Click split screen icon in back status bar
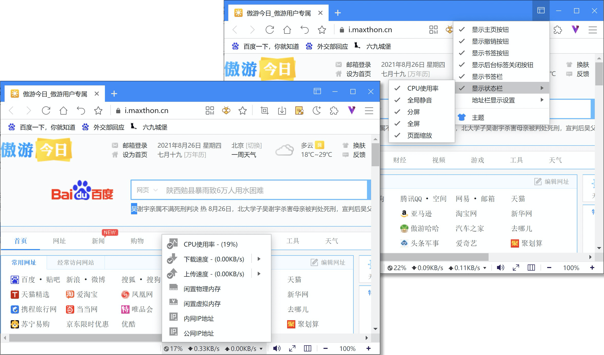 (x=531, y=268)
